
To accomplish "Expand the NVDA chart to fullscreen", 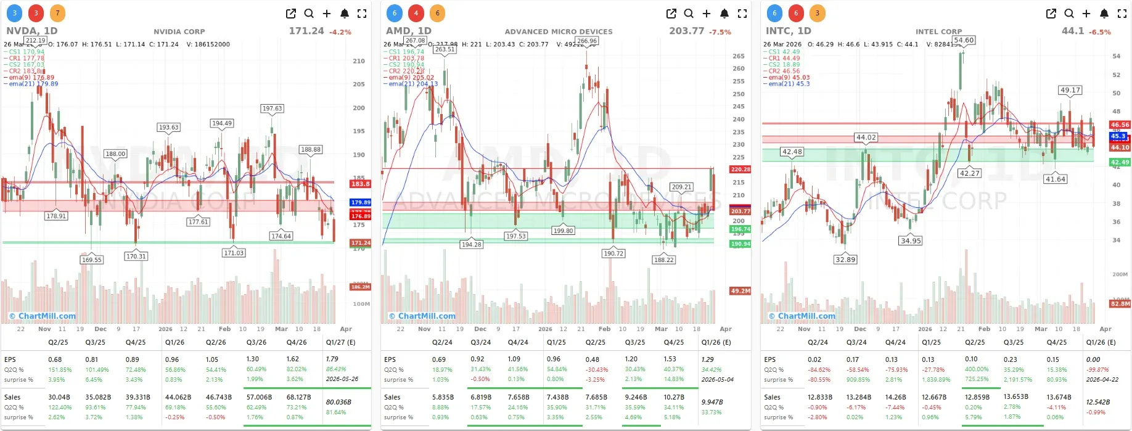I will (362, 14).
